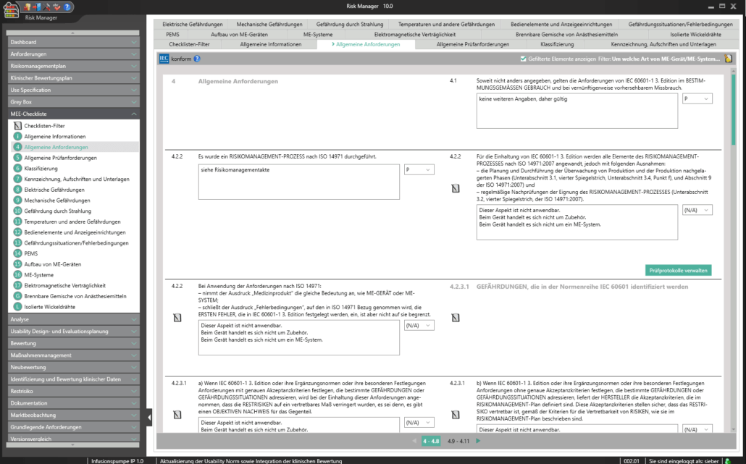
Task: Click the logout door icon
Action: click(37, 7)
